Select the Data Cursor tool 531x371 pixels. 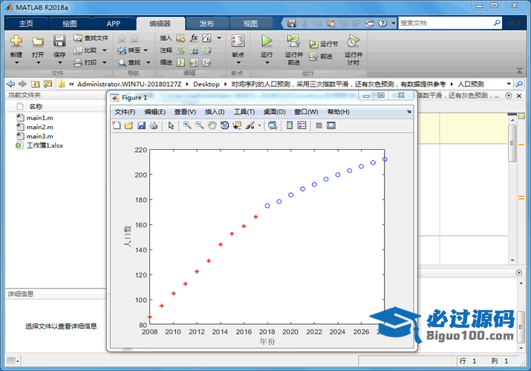pos(237,125)
